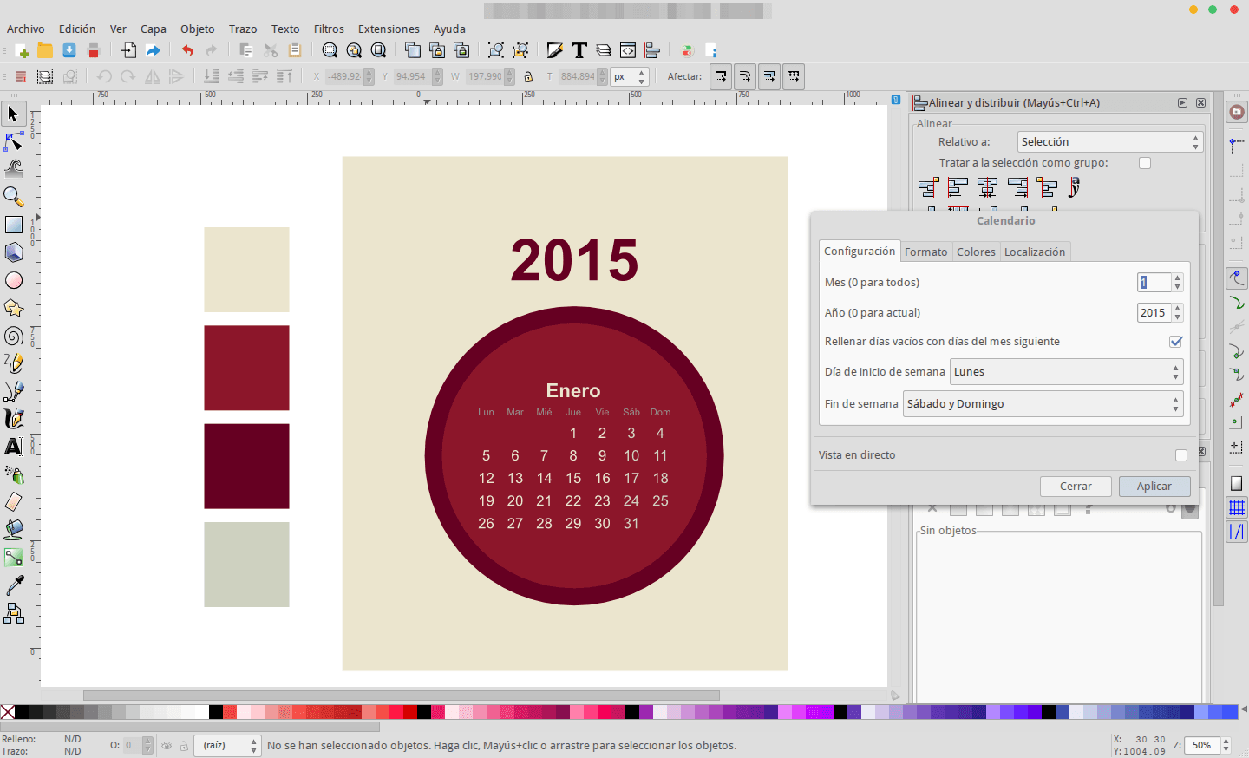Change the 'Relativo a' selection dropdown
This screenshot has height=758, width=1249.
(1108, 141)
